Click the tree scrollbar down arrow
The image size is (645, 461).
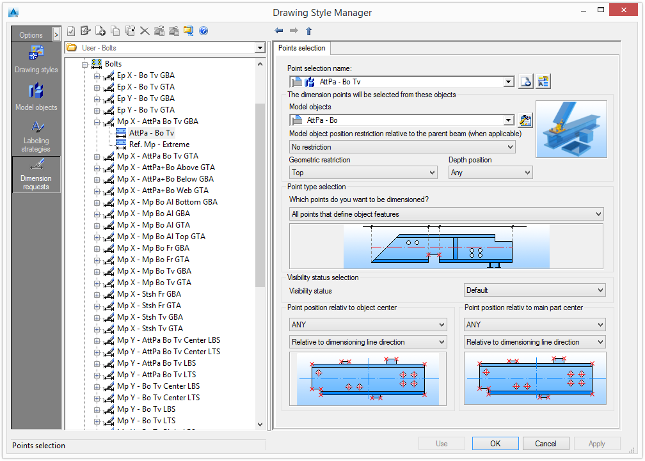(x=260, y=424)
